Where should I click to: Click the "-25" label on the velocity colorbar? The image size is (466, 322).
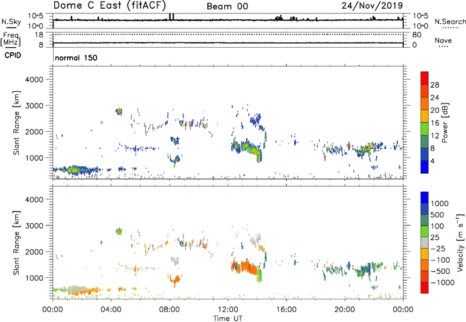438,248
